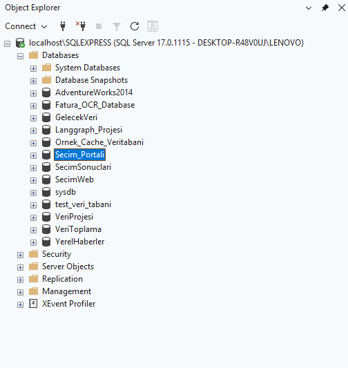Expand the VeriToplama database
This screenshot has height=368, width=348.
coord(33,230)
